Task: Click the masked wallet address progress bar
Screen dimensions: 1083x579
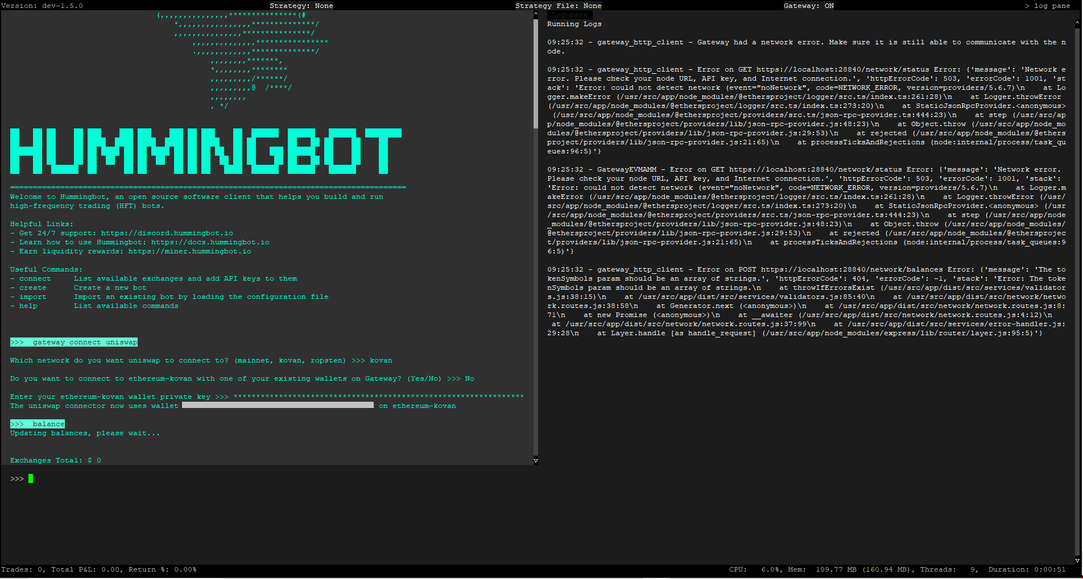Action: pyautogui.click(x=277, y=405)
